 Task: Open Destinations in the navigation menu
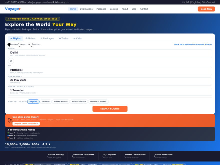[86, 9]
